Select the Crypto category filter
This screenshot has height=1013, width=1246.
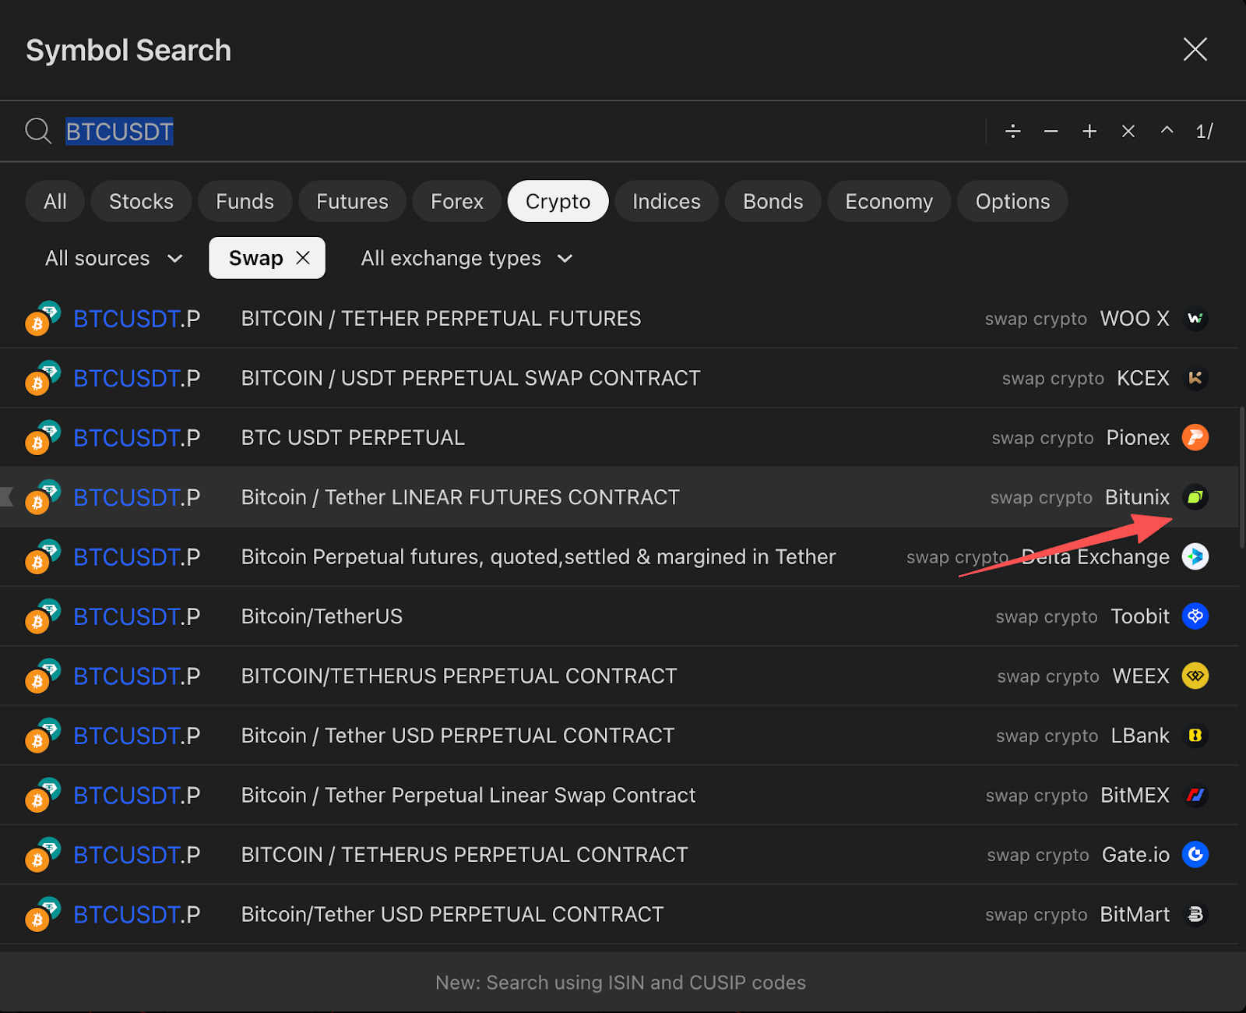[x=558, y=201]
